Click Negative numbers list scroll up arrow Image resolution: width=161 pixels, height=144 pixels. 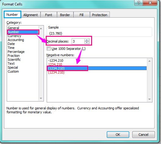pos(149,61)
